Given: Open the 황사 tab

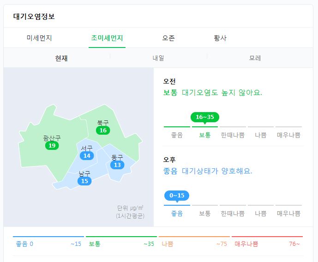Looking at the screenshot, I should point(220,38).
